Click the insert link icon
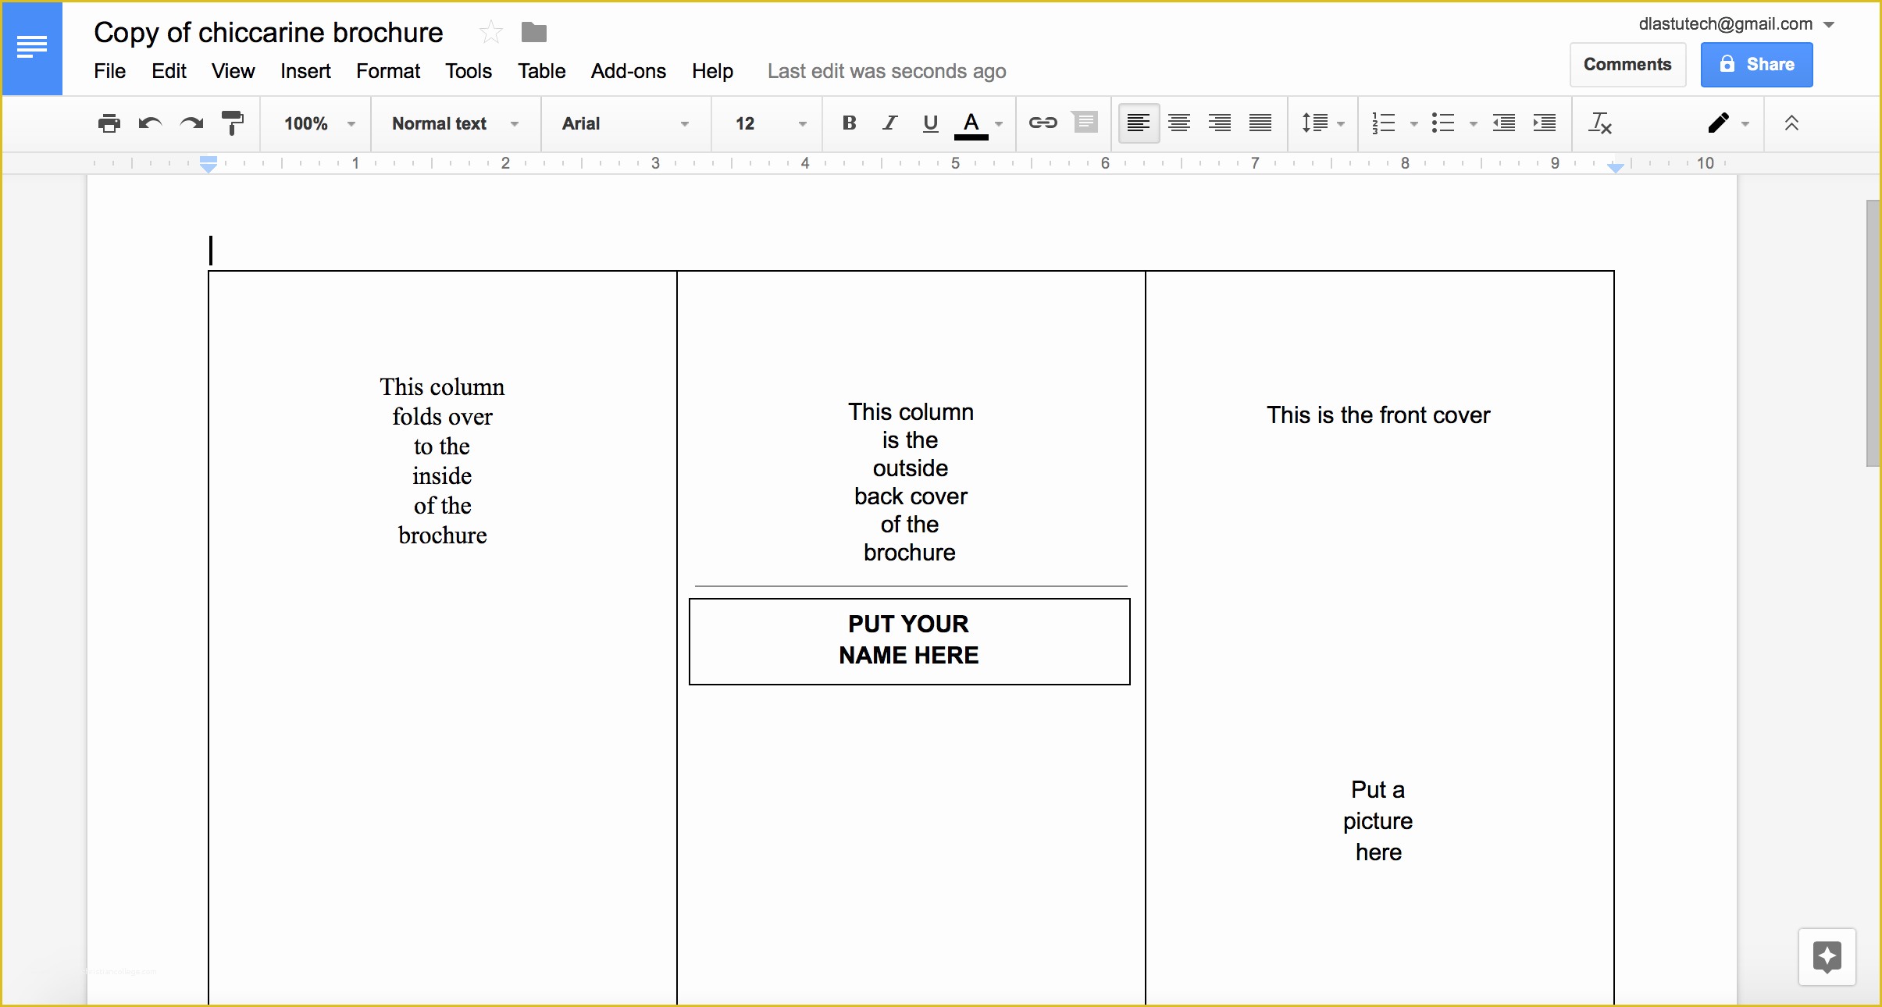 [1042, 123]
